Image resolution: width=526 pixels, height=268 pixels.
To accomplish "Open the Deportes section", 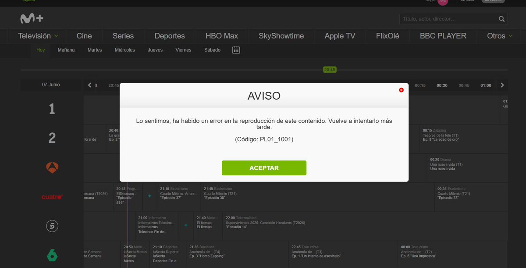I will 170,36.
